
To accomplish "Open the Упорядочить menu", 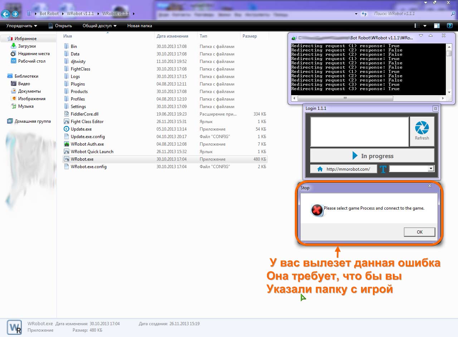I will tap(21, 26).
